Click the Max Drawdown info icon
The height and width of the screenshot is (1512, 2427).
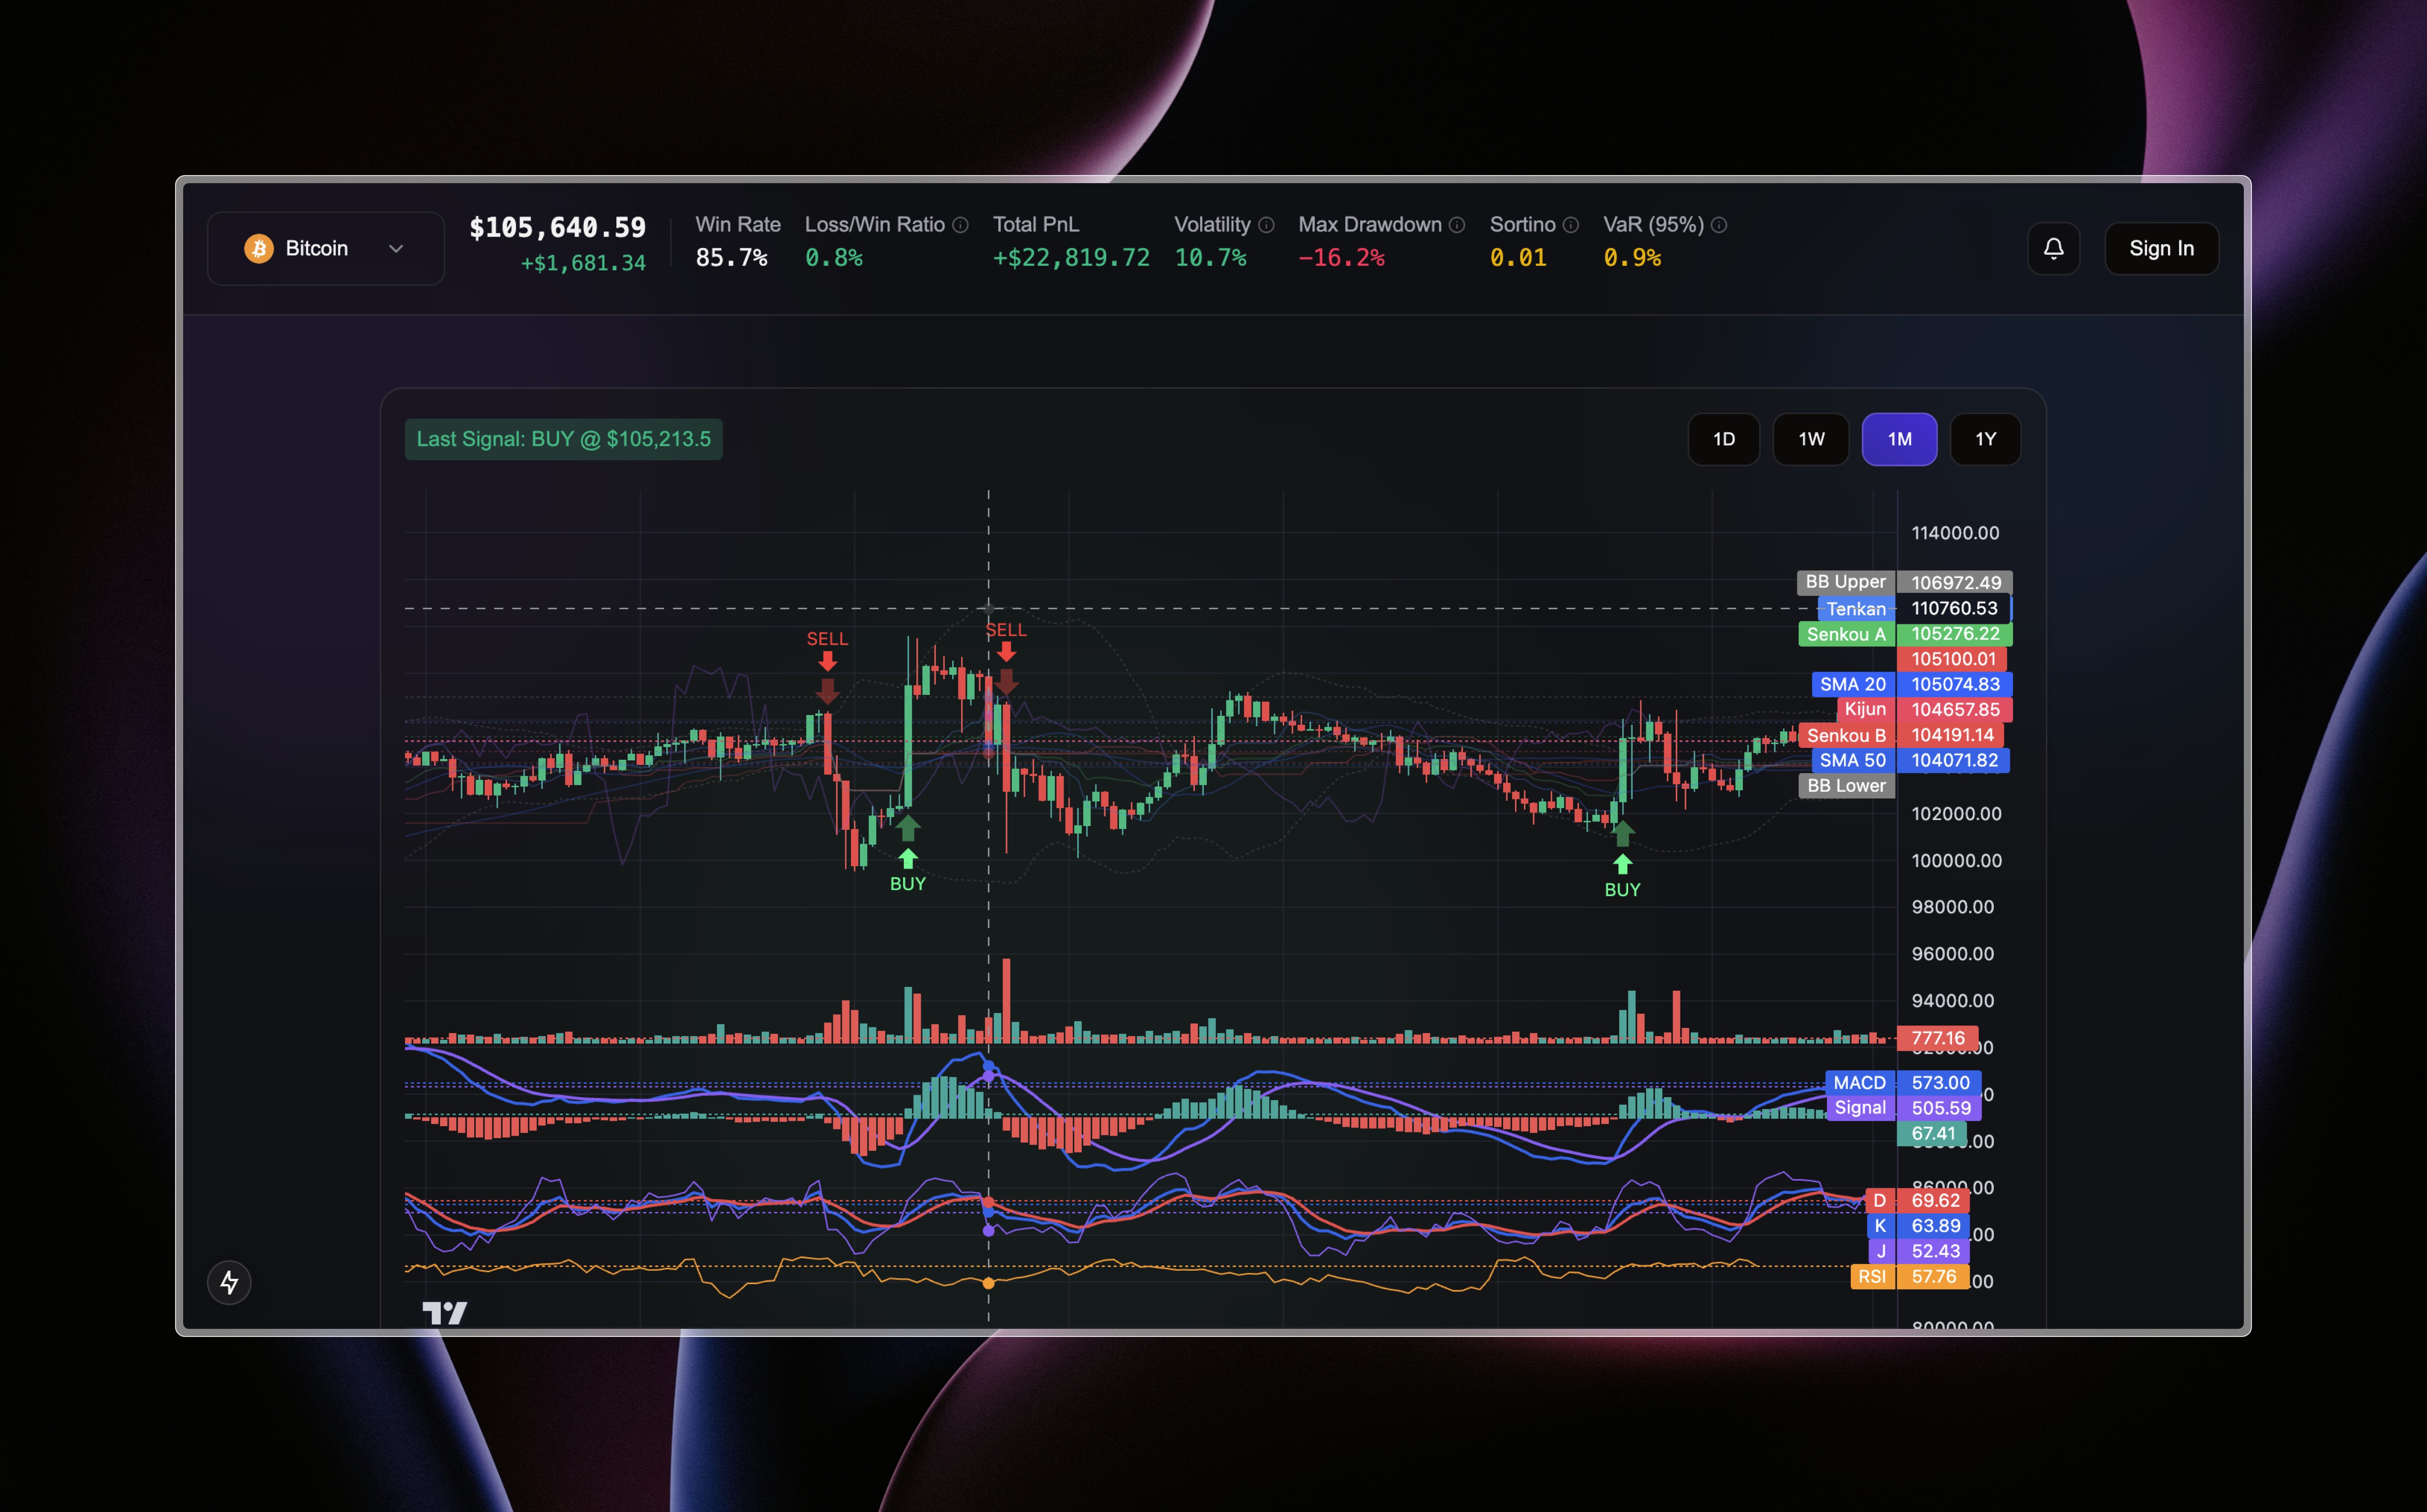pos(1457,225)
